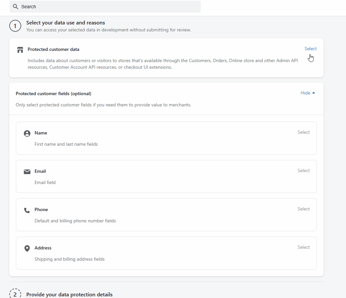Click the 'Protected customer fields (optional)' title
The height and width of the screenshot is (298, 346).
click(54, 93)
